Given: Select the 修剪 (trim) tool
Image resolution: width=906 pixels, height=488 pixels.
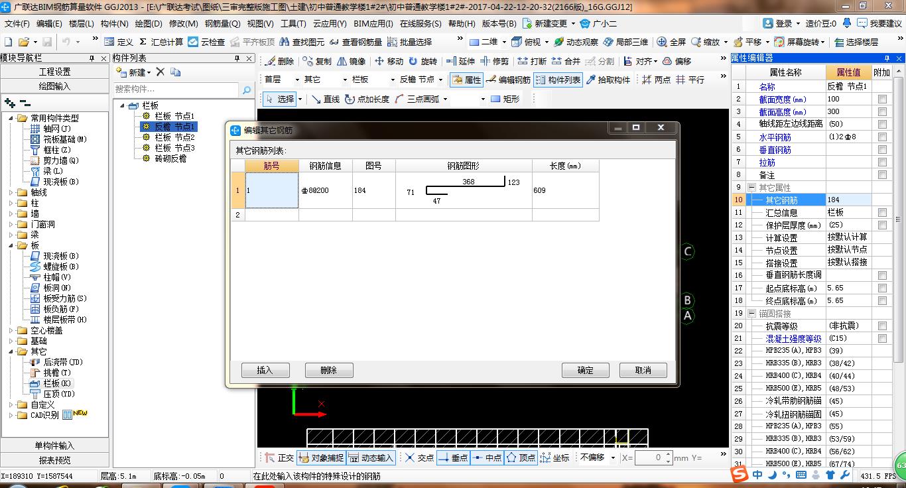Looking at the screenshot, I should (x=494, y=61).
